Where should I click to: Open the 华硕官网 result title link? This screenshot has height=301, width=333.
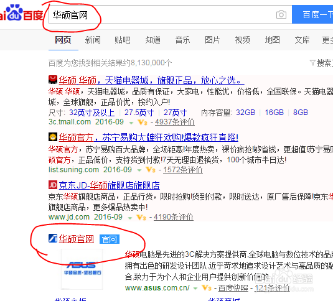click(76, 239)
